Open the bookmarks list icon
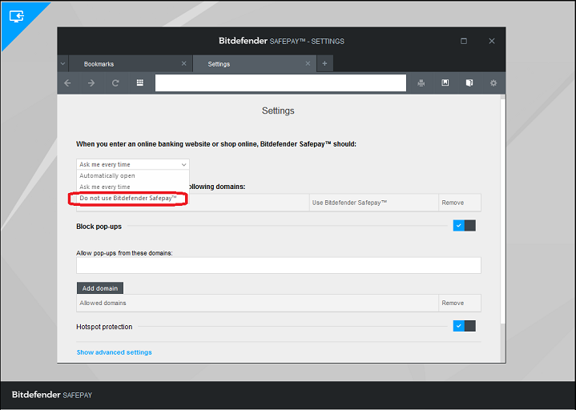 click(x=469, y=83)
